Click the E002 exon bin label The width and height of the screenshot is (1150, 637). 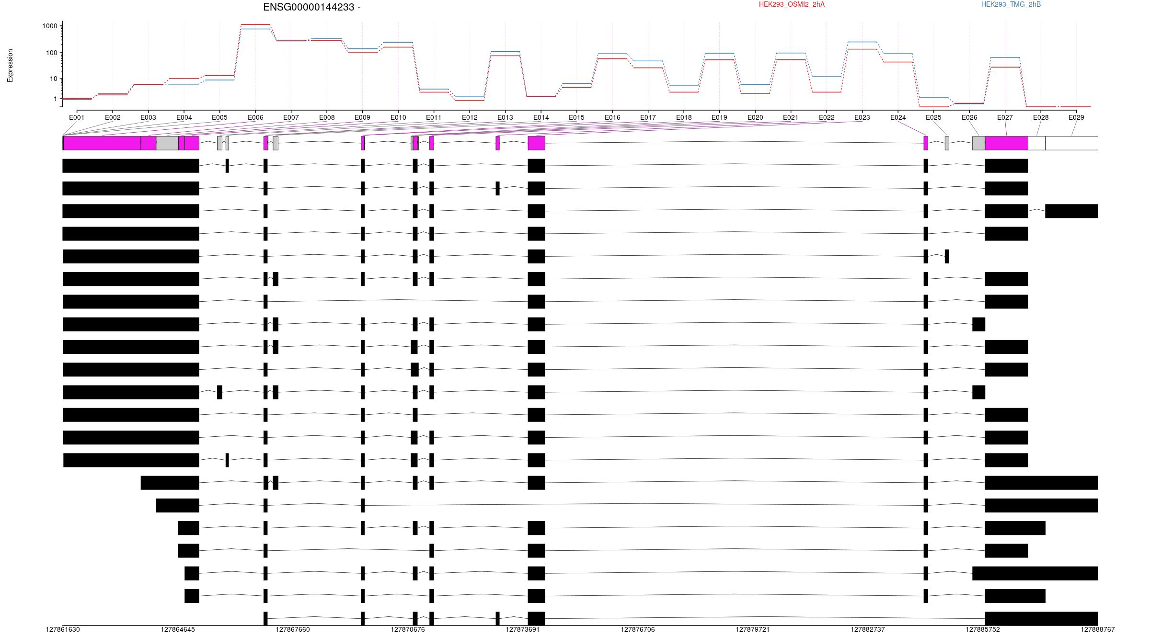coord(113,117)
